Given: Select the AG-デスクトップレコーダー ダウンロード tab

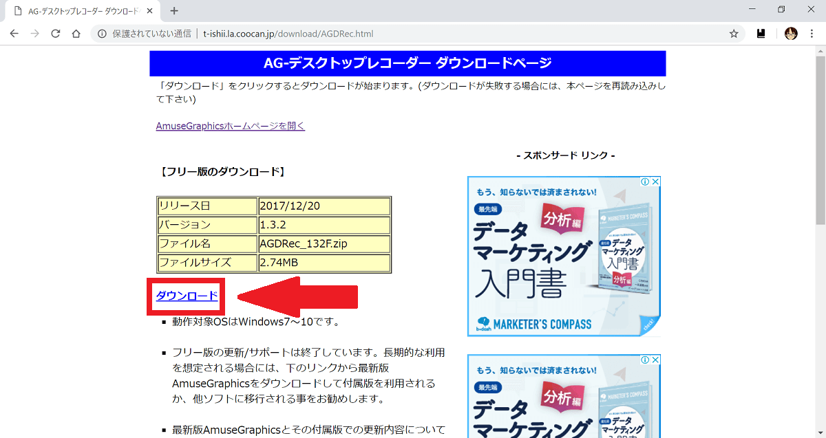Looking at the screenshot, I should coord(83,11).
